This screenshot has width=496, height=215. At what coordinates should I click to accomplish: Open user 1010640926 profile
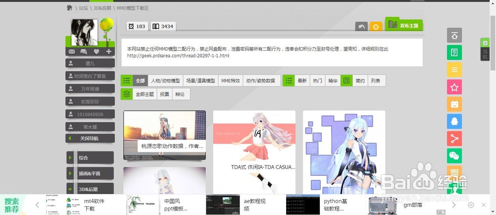click(x=90, y=114)
